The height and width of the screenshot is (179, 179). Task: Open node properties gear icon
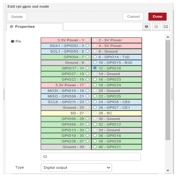click(x=147, y=27)
